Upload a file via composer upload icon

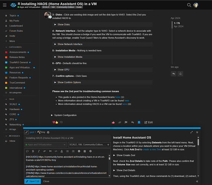point(62,151)
